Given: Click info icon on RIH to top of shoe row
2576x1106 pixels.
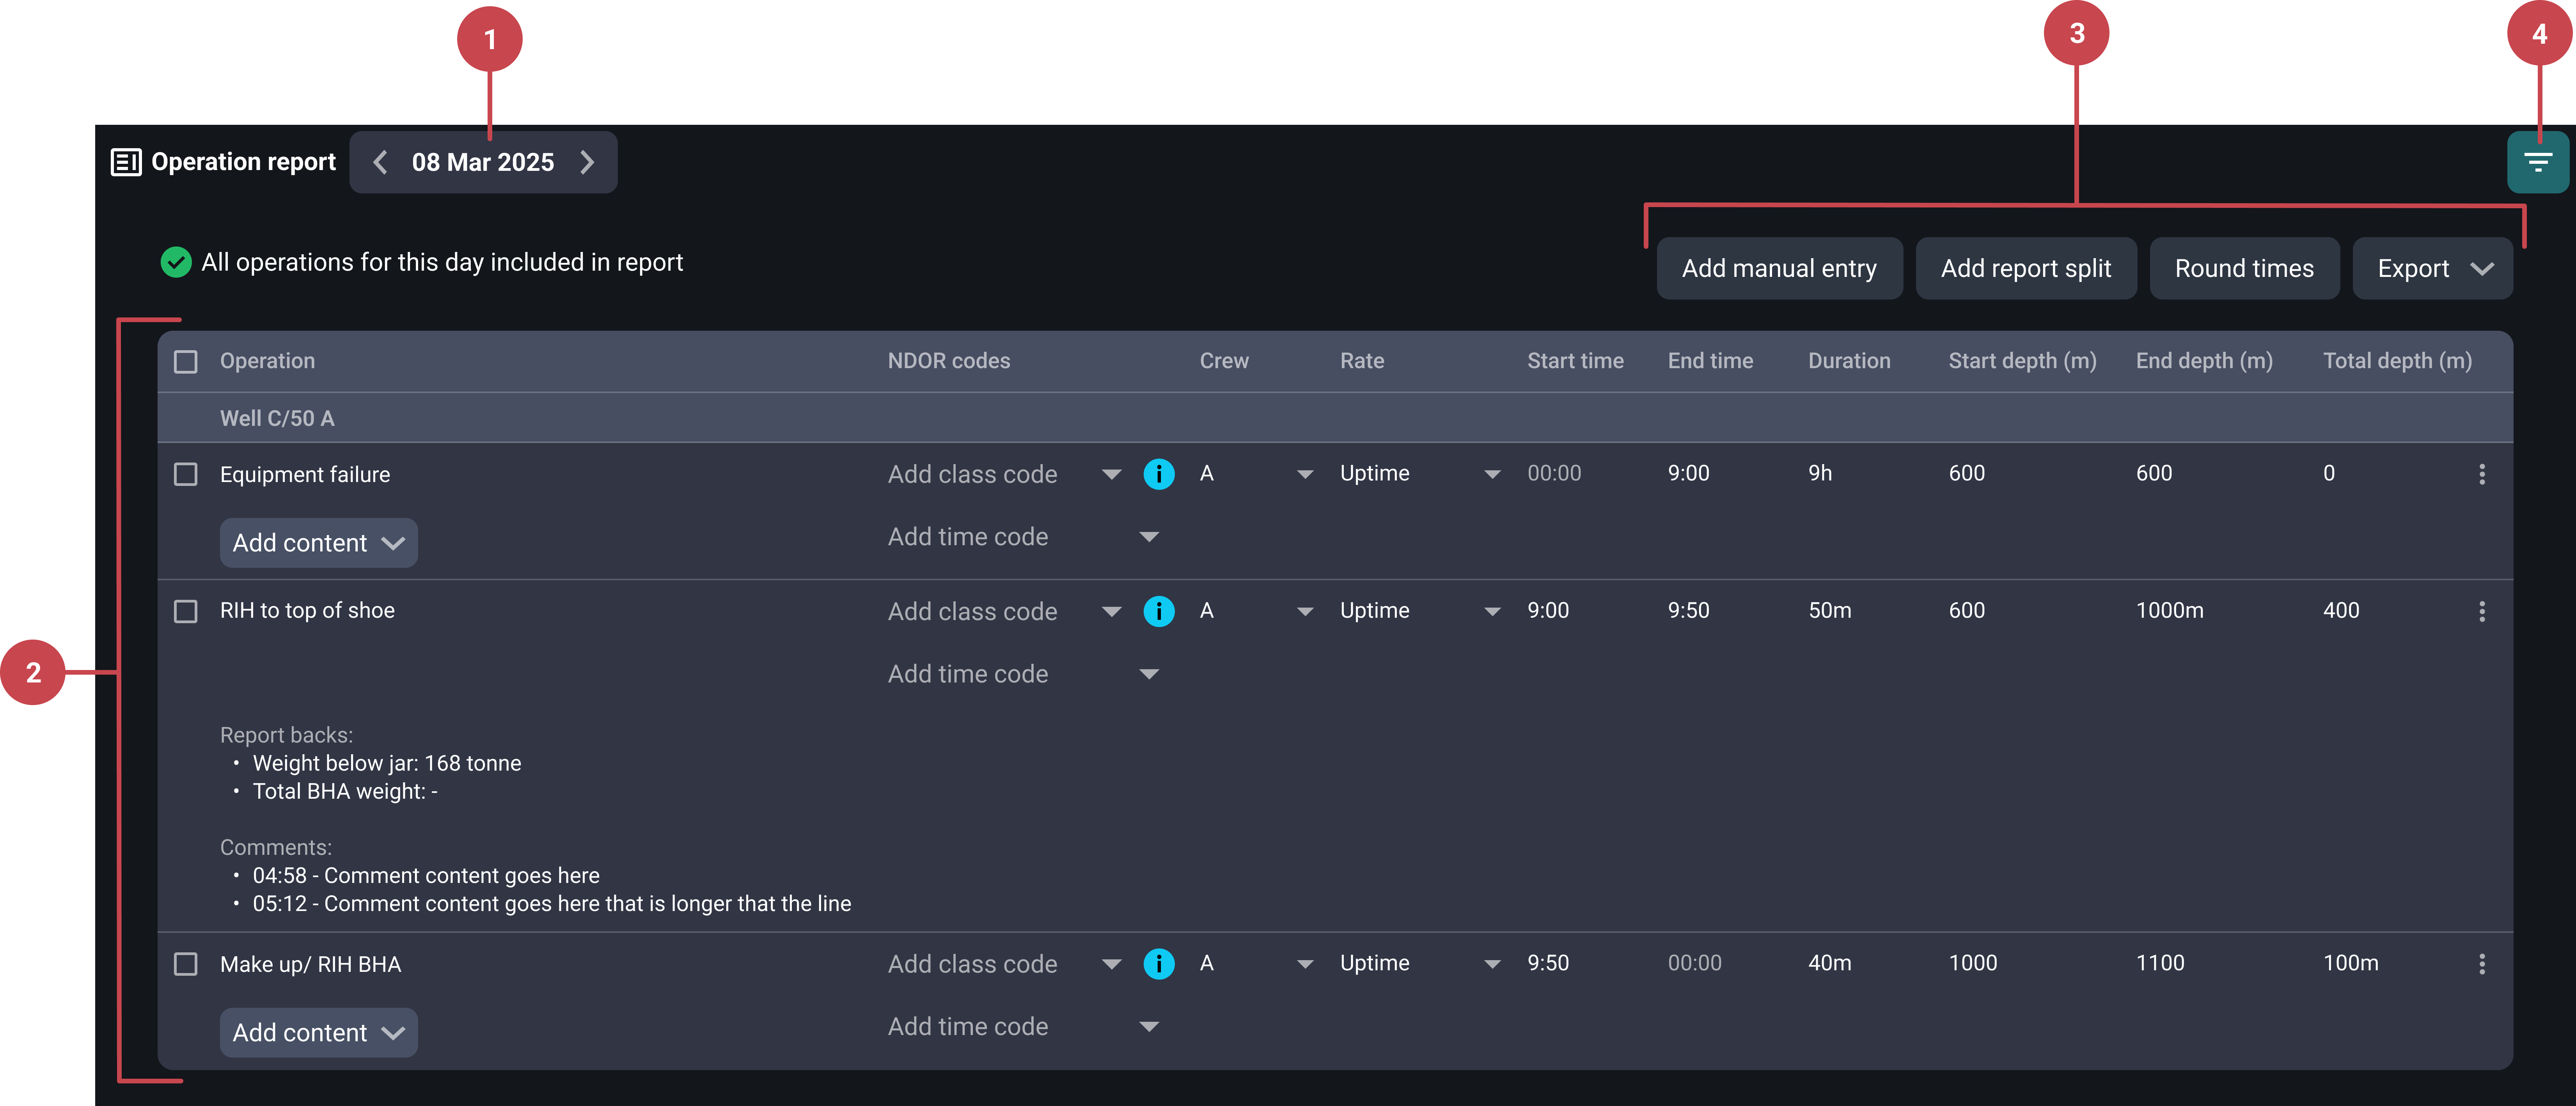Looking at the screenshot, I should pyautogui.click(x=1158, y=611).
